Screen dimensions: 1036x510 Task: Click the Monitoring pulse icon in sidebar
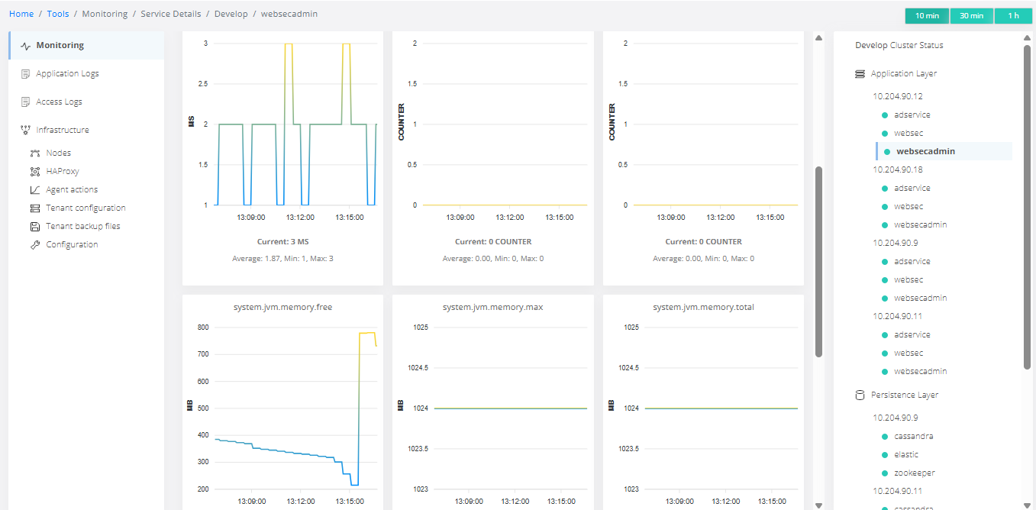pyautogui.click(x=26, y=46)
